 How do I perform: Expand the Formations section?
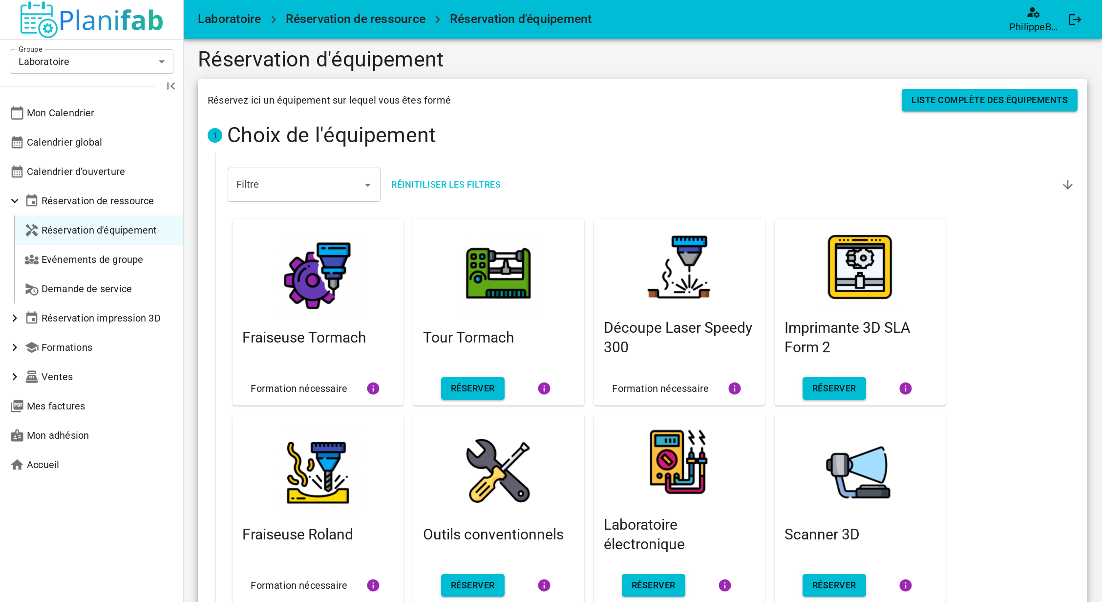(x=14, y=347)
